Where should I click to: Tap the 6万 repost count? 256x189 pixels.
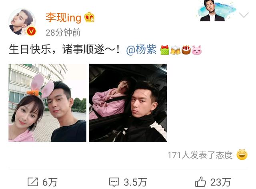tap(50, 182)
